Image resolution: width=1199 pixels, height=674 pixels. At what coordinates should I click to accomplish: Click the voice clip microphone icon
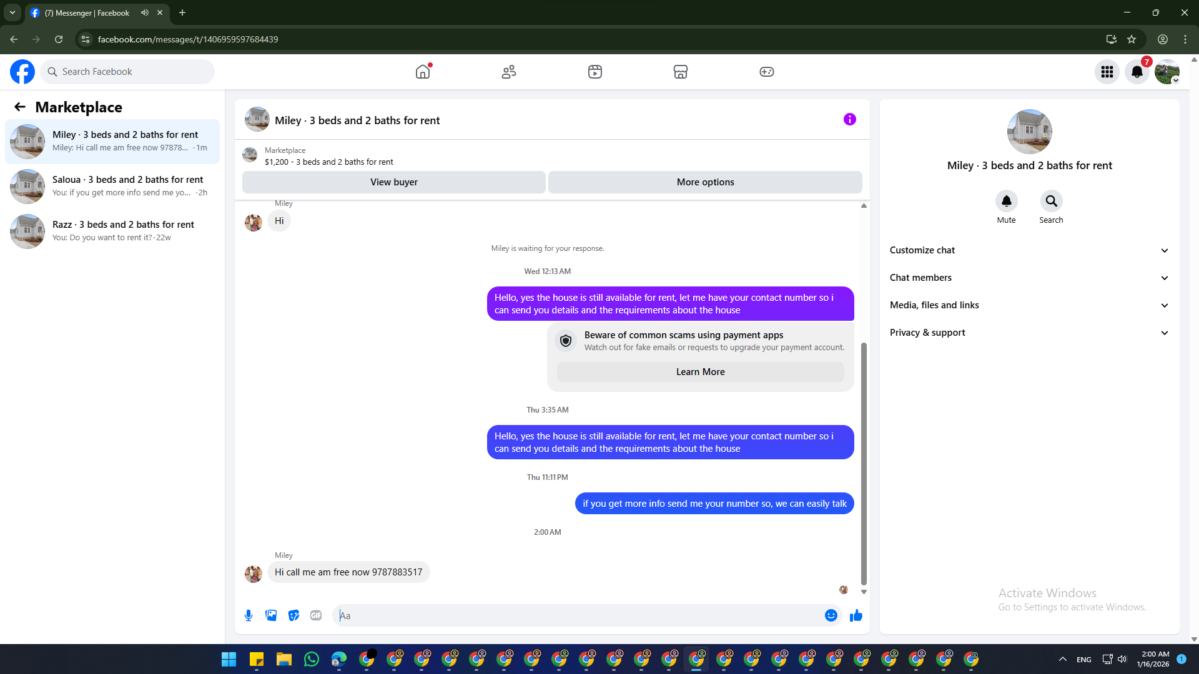click(249, 615)
